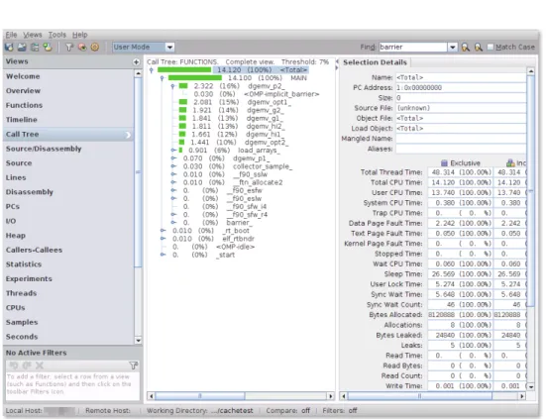Click the printer icon in the toolbar
The image size is (546, 419).
22,47
